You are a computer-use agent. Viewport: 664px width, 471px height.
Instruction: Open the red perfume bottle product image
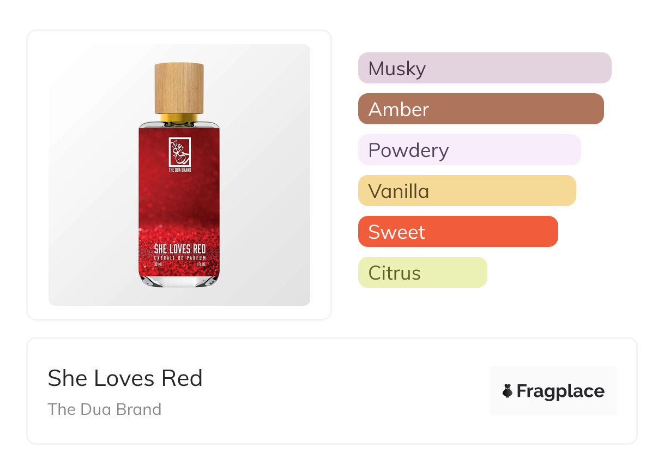click(179, 207)
